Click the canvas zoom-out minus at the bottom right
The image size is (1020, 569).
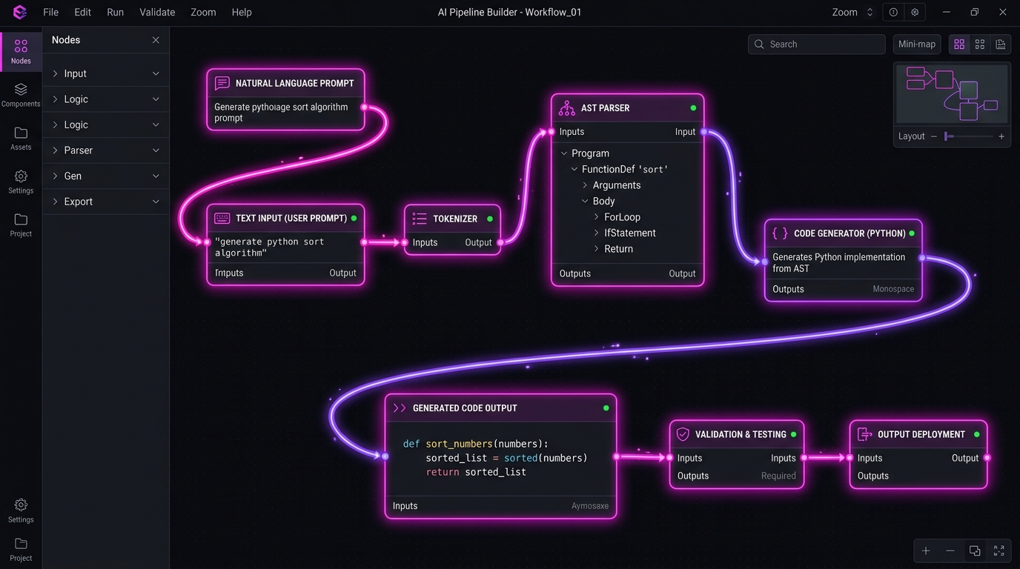pos(950,550)
